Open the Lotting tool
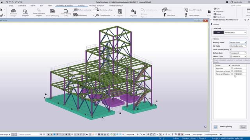This screenshot has height=140, width=250. click(217, 14)
